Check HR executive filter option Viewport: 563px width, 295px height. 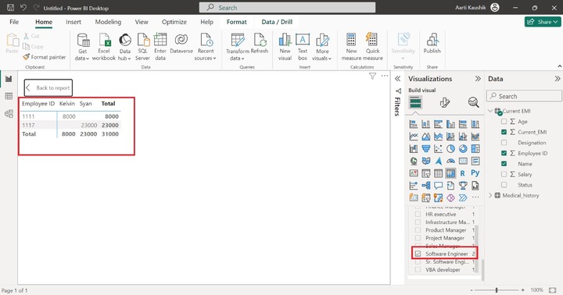coord(418,215)
